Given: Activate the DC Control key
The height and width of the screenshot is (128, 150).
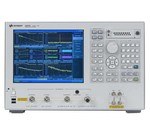Looking at the screenshot, I should pyautogui.click(x=94, y=74).
